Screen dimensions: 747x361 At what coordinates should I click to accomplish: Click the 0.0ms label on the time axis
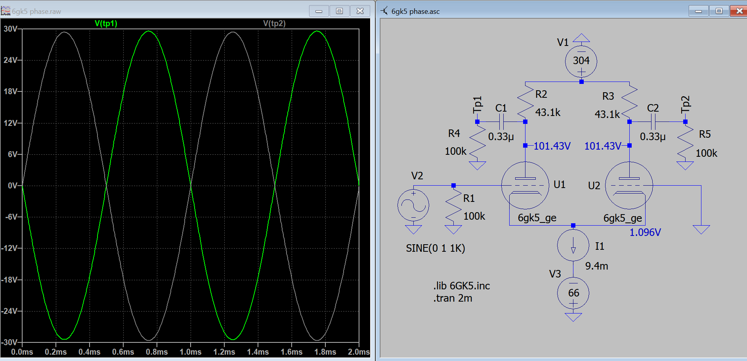[x=22, y=352]
